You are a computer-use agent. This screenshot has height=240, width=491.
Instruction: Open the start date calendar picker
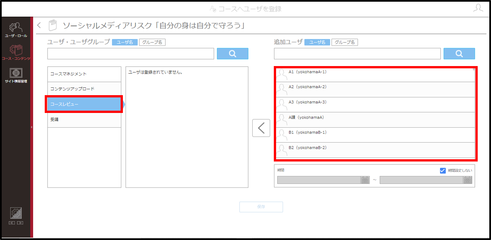coord(365,180)
